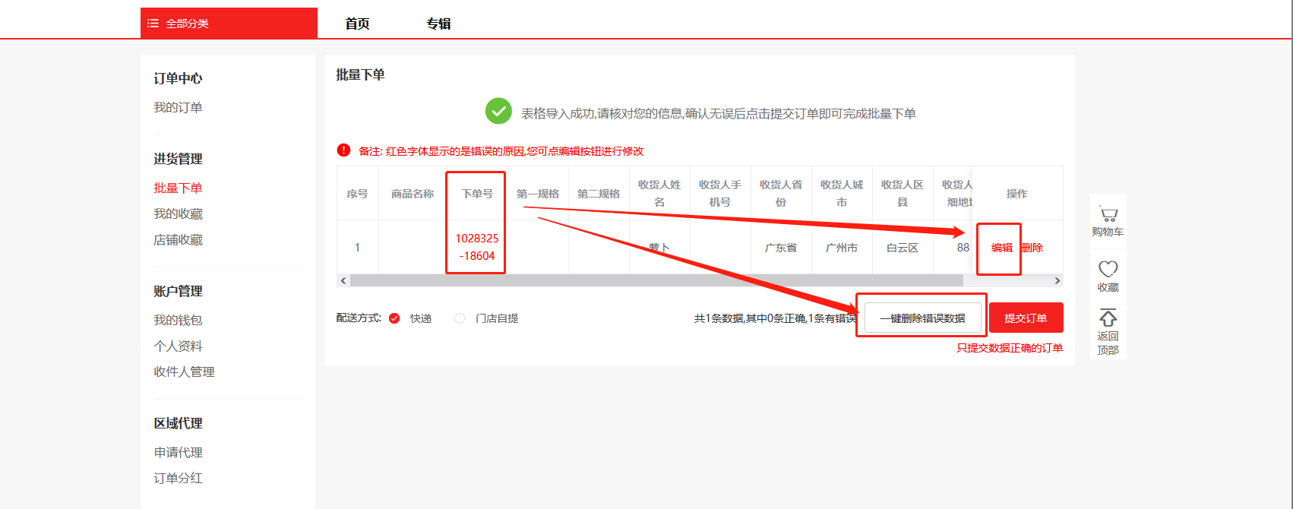This screenshot has width=1293, height=509.
Task: Select the 门店自提 radio button
Action: pyautogui.click(x=460, y=318)
